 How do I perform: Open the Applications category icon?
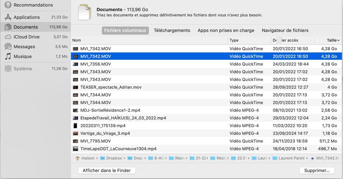coord(8,17)
